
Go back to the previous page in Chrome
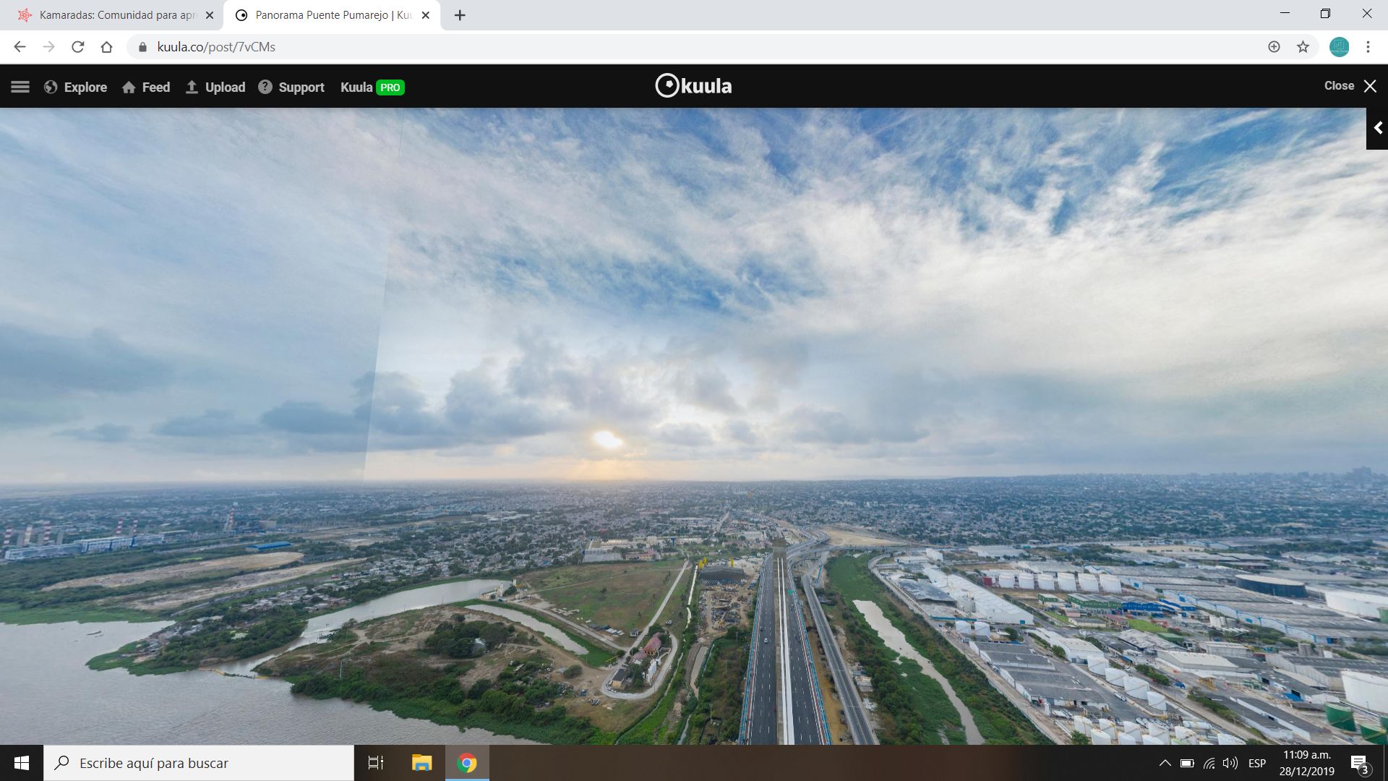tap(20, 47)
